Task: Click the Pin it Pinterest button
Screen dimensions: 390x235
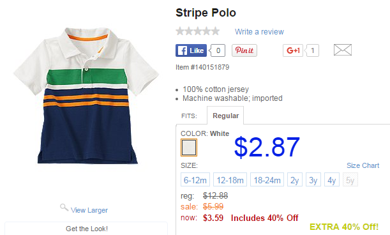Action: (x=244, y=50)
